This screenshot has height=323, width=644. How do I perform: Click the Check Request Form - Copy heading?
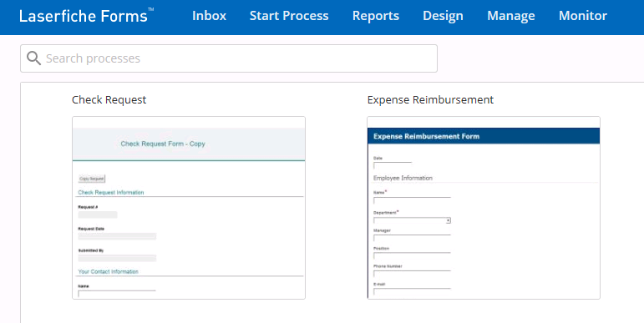click(163, 144)
